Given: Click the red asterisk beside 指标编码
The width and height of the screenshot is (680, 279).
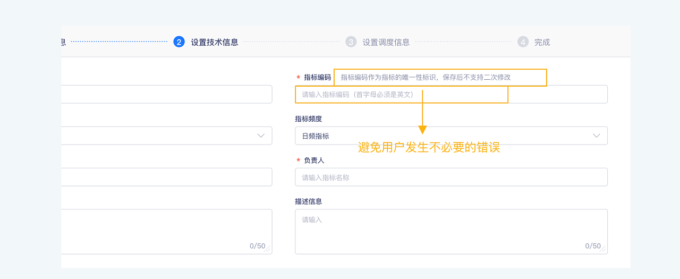Looking at the screenshot, I should click(x=298, y=78).
